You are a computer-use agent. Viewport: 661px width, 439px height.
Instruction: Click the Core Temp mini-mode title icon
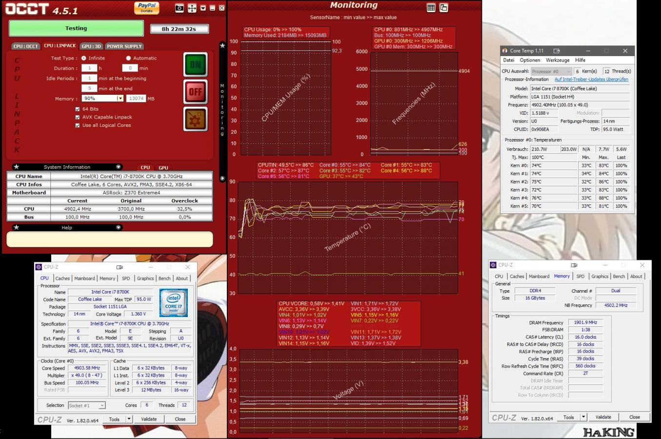[x=557, y=51]
